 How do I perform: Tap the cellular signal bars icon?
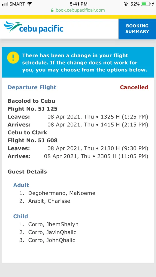tap(5, 4)
